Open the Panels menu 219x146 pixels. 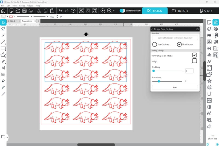coord(22,5)
